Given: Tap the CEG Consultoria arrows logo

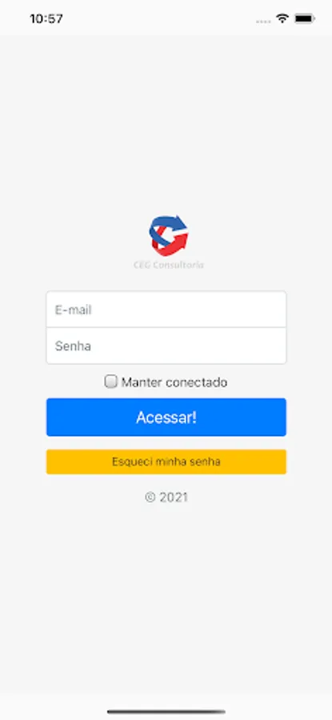Looking at the screenshot, I should (x=169, y=235).
